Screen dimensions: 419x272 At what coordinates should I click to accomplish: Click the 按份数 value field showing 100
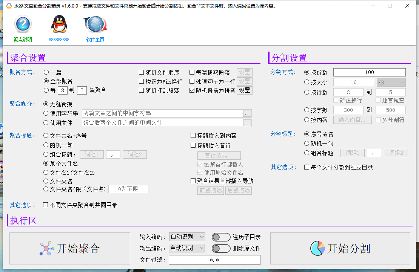[x=369, y=72]
